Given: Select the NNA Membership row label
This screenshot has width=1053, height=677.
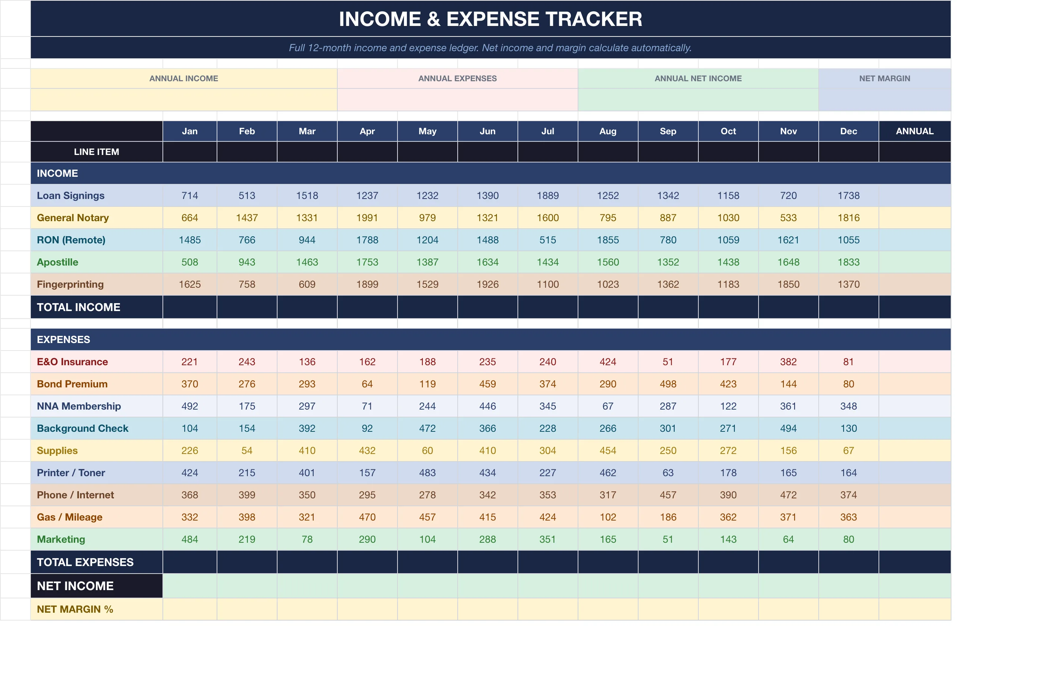Looking at the screenshot, I should point(96,406).
